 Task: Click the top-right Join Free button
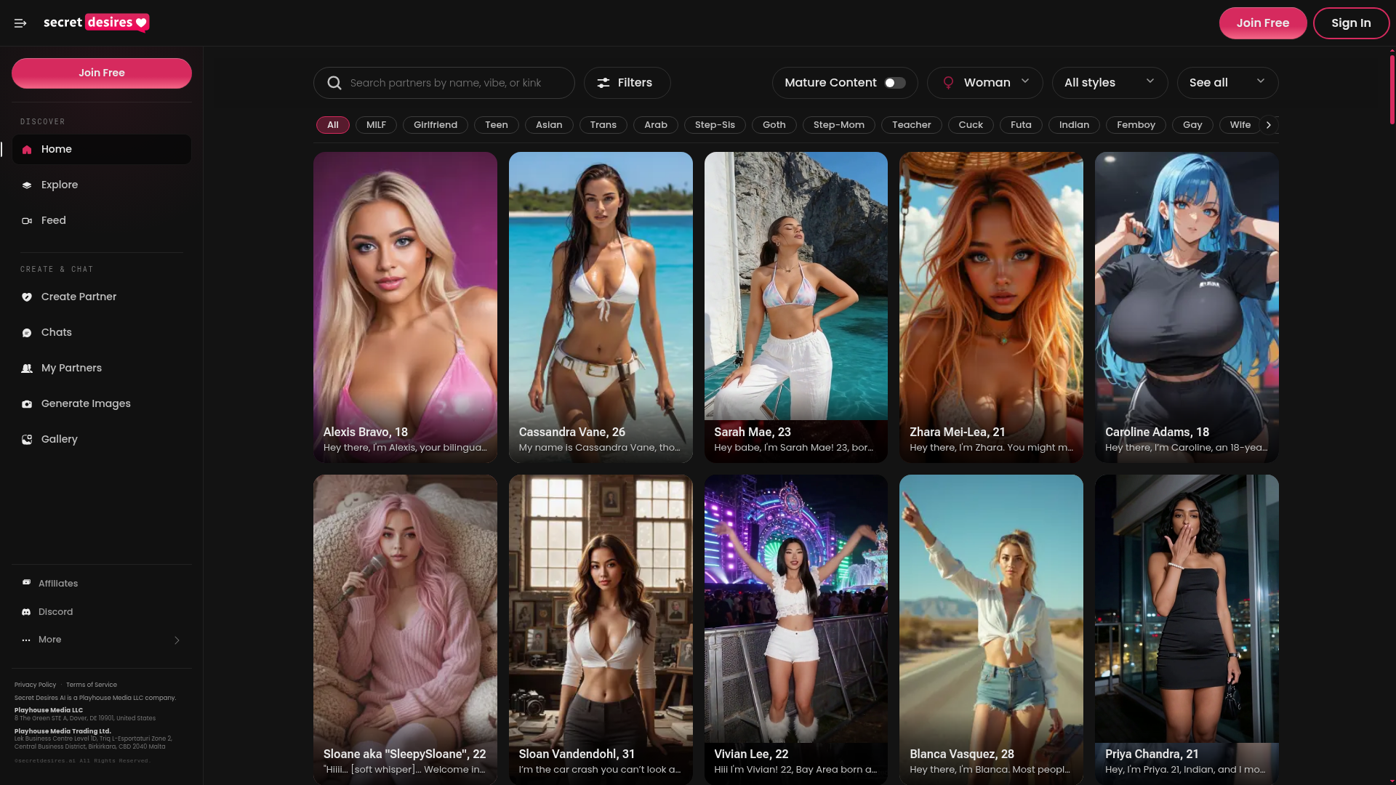[x=1263, y=23]
